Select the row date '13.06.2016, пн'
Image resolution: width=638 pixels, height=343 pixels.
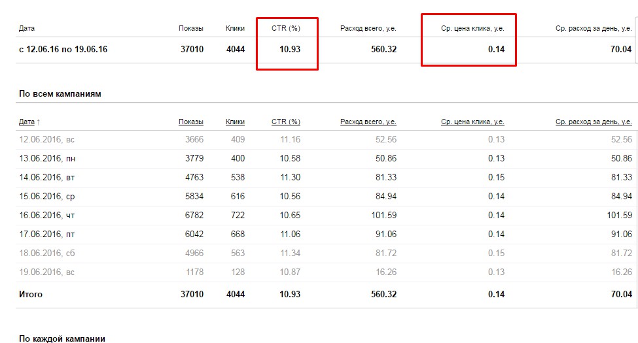pos(47,159)
